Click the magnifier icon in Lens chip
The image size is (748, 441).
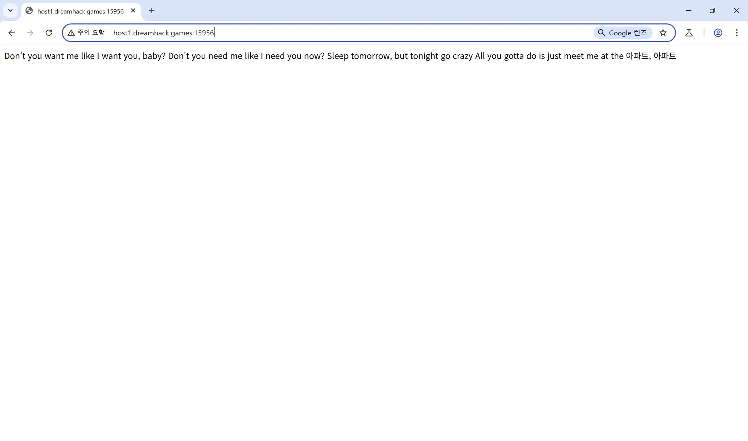[x=601, y=33]
